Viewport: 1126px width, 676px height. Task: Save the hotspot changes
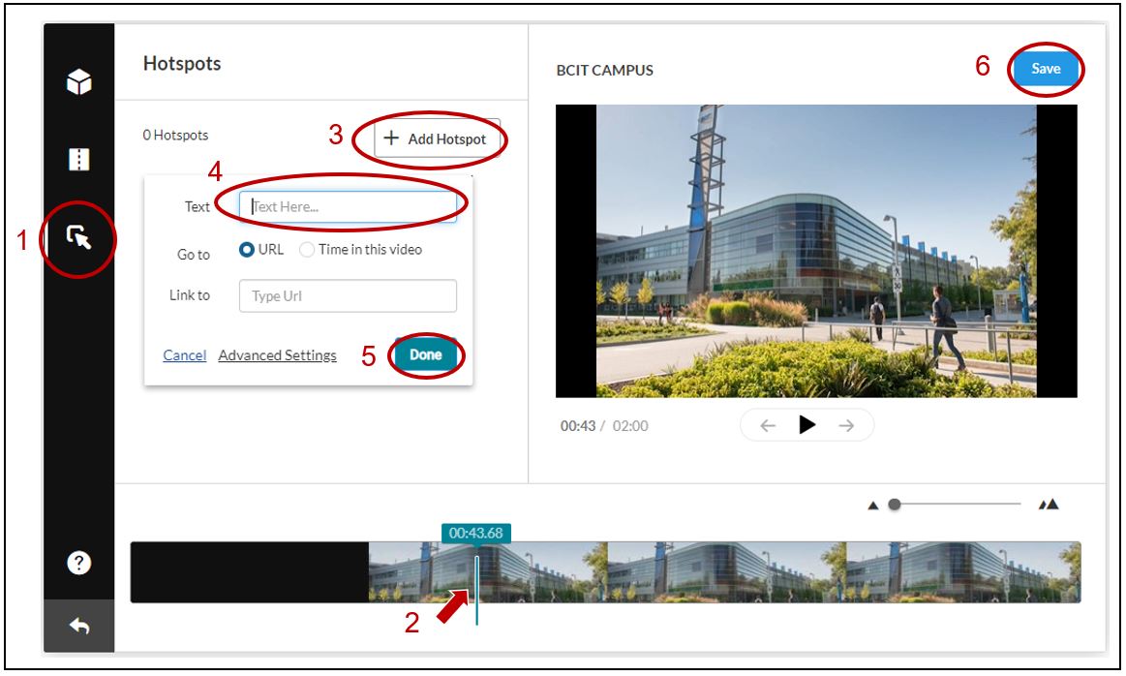coord(1046,69)
